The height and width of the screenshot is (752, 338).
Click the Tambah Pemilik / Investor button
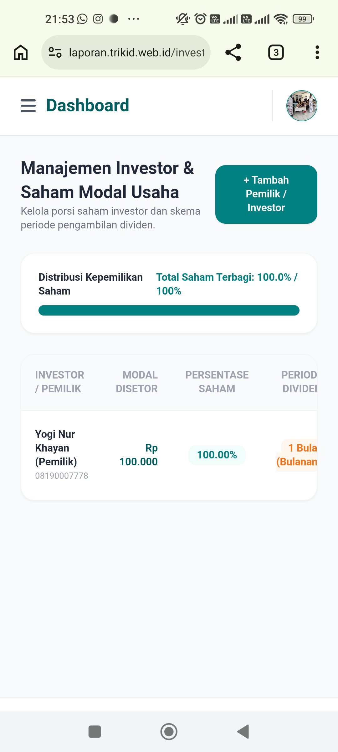tap(266, 194)
